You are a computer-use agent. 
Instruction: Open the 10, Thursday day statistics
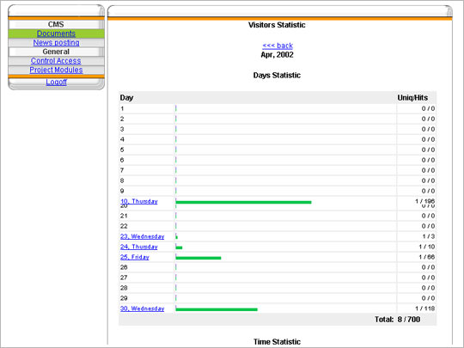pyautogui.click(x=139, y=201)
